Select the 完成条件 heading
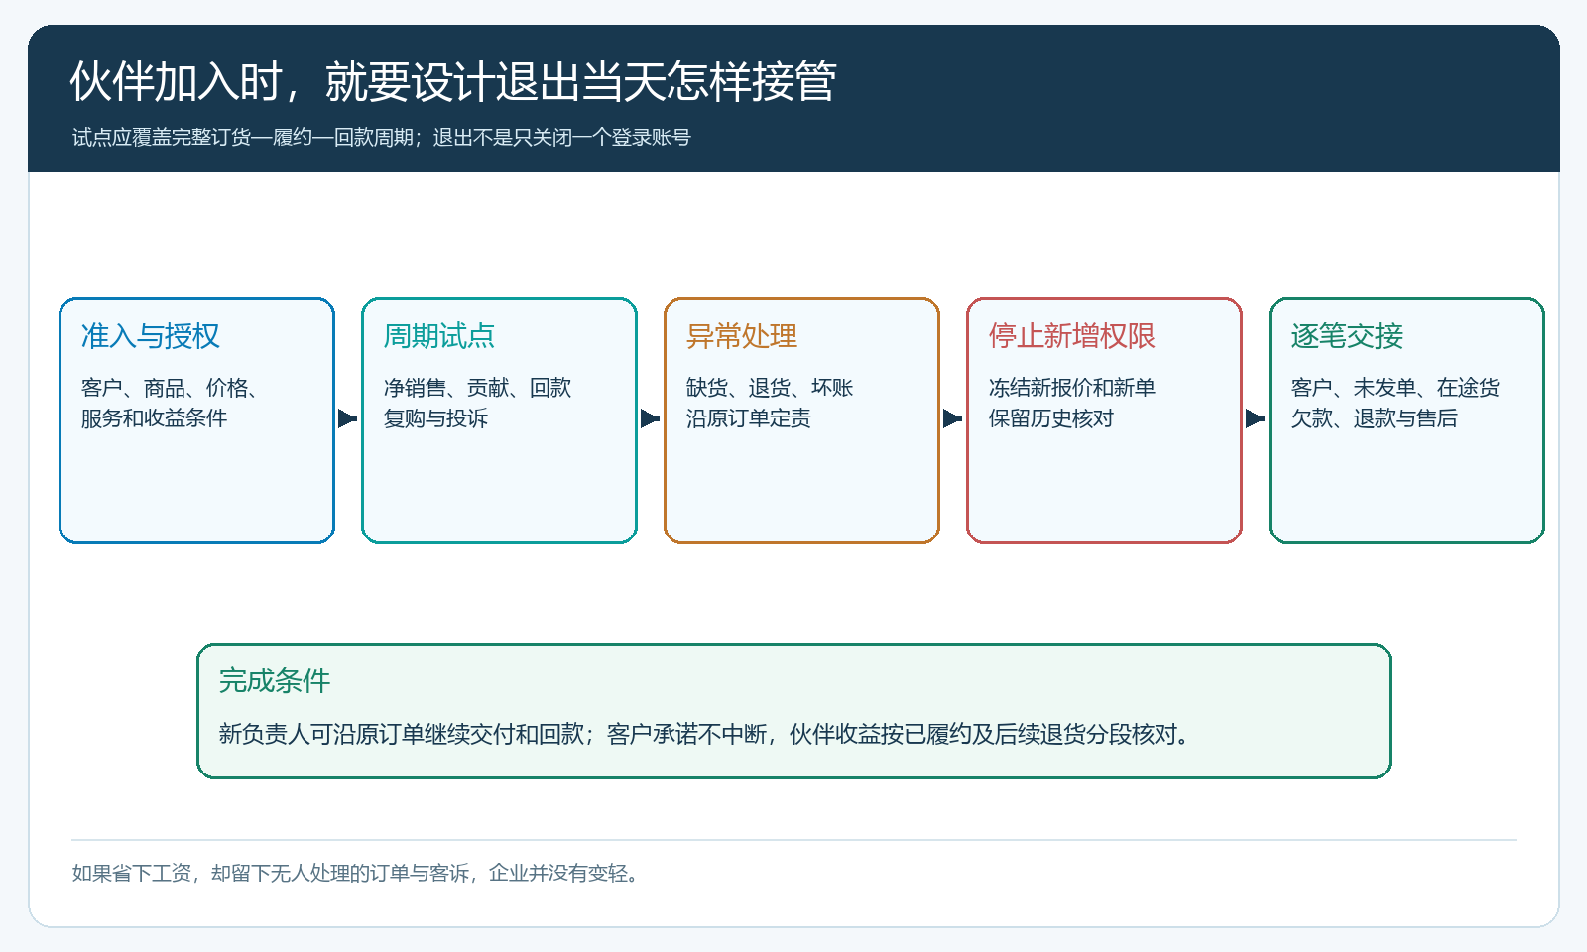This screenshot has height=952, width=1587. (x=275, y=681)
